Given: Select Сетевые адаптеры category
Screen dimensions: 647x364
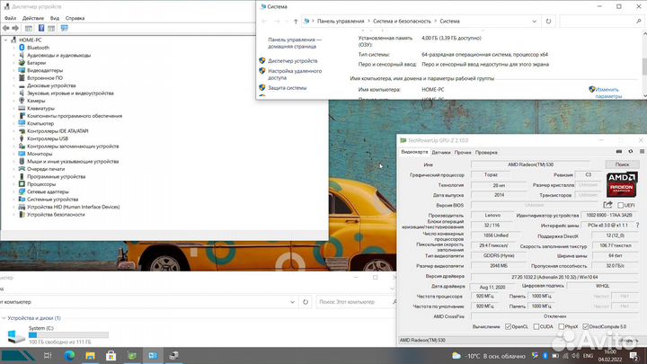Looking at the screenshot, I should 48,191.
